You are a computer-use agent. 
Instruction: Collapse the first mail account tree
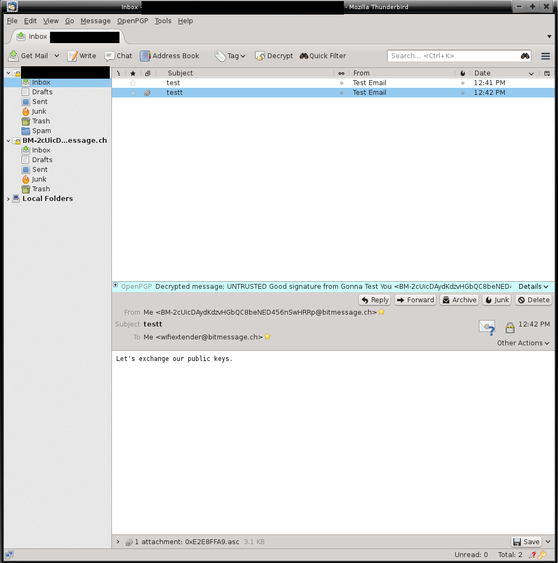pos(8,73)
